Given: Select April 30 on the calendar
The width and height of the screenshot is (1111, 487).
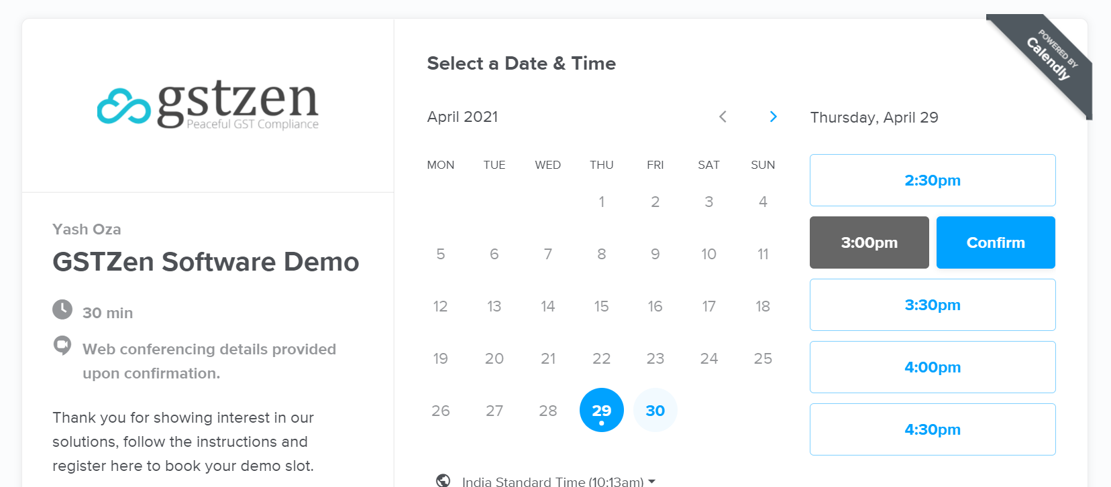Looking at the screenshot, I should (655, 410).
